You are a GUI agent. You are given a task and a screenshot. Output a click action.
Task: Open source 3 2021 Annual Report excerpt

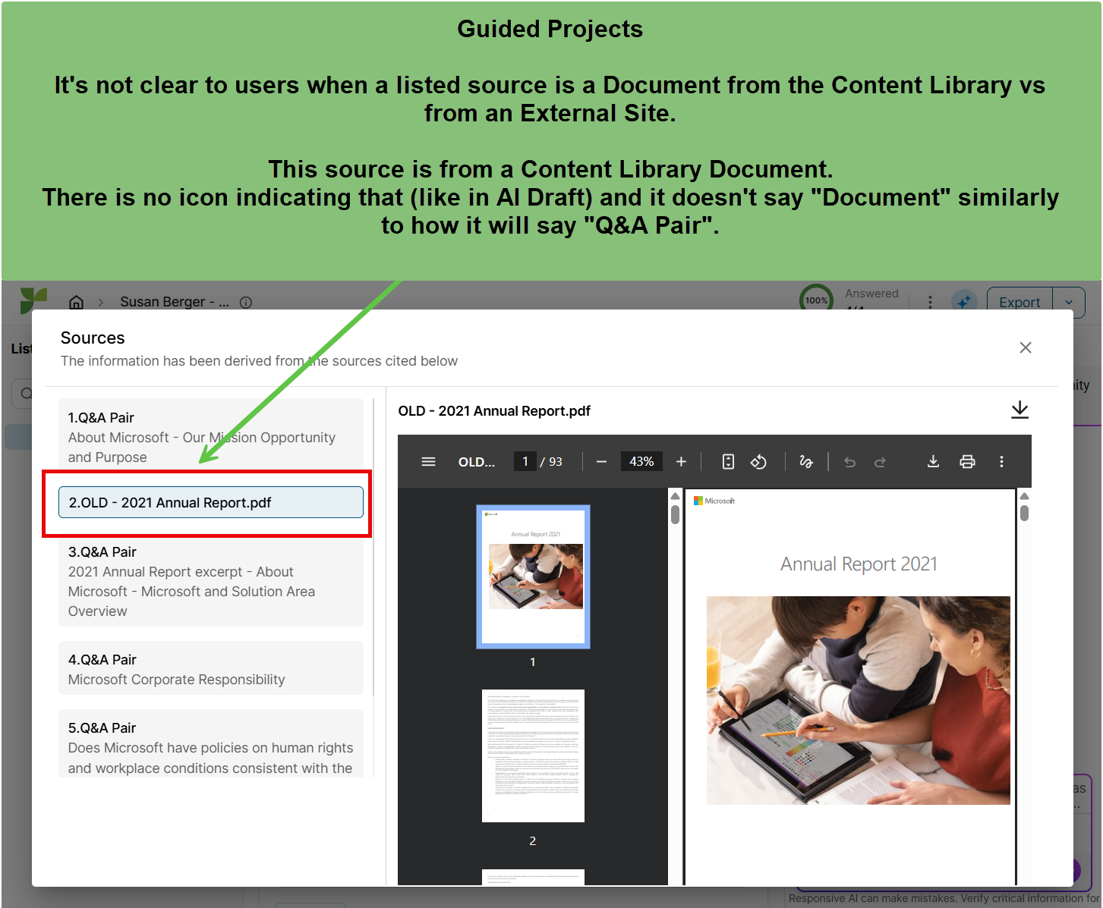point(211,581)
